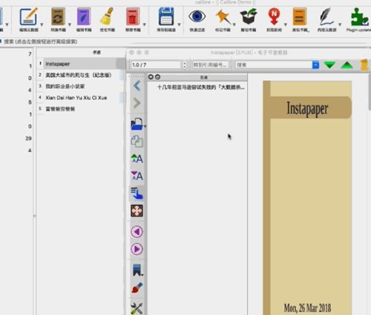
Task: Open the dropdown arrow beside Save to disk
Action: pos(179,24)
